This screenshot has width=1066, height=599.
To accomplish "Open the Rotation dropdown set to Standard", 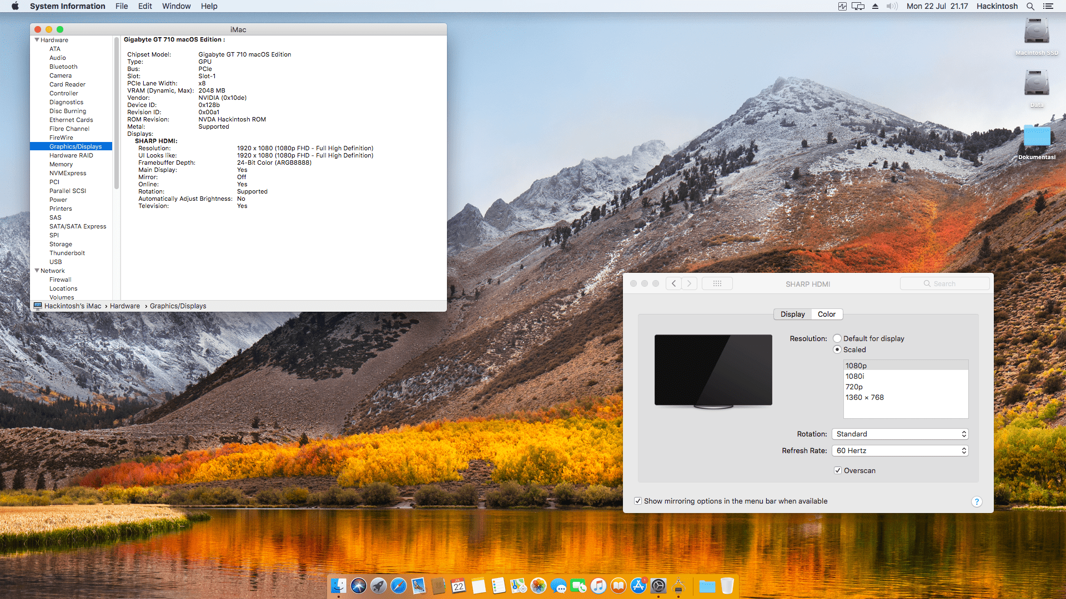I will pyautogui.click(x=899, y=434).
